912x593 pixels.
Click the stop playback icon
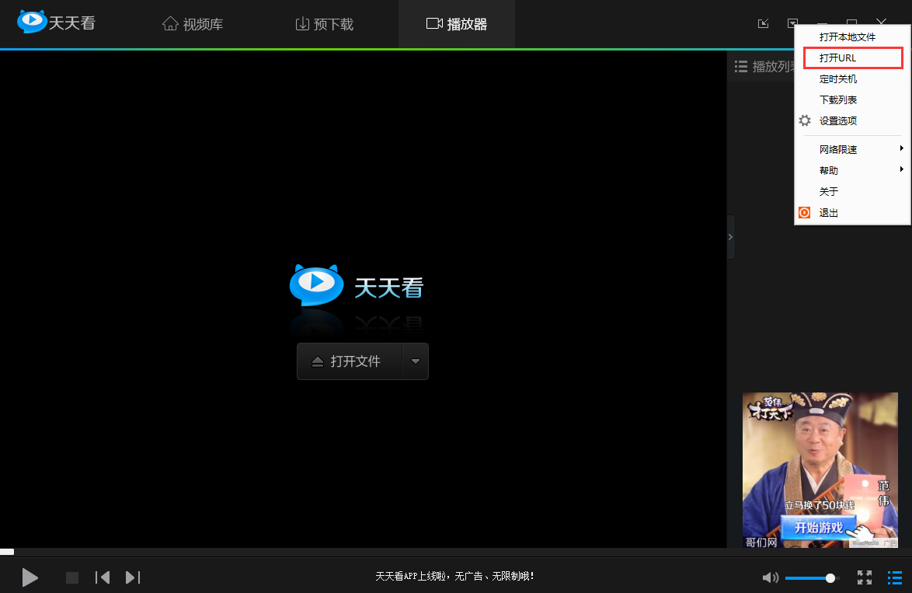(x=71, y=577)
